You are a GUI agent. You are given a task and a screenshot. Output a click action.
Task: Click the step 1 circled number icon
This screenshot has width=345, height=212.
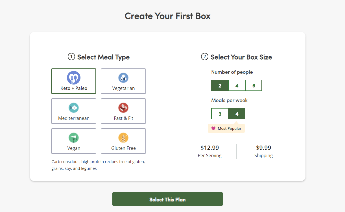pyautogui.click(x=71, y=57)
